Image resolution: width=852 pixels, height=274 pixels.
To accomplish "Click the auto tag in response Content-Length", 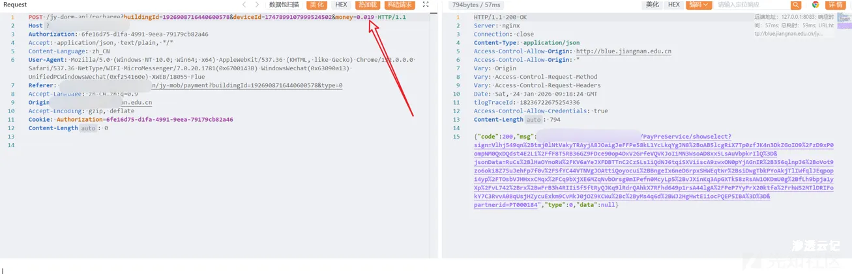I will point(533,120).
